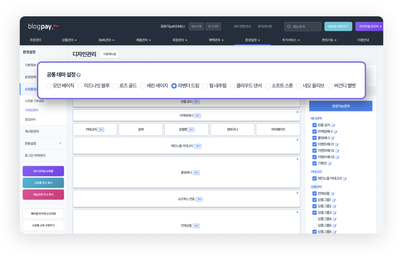Open the edit icon next to 상품그룹5
The height and width of the screenshot is (262, 403).
[335, 226]
